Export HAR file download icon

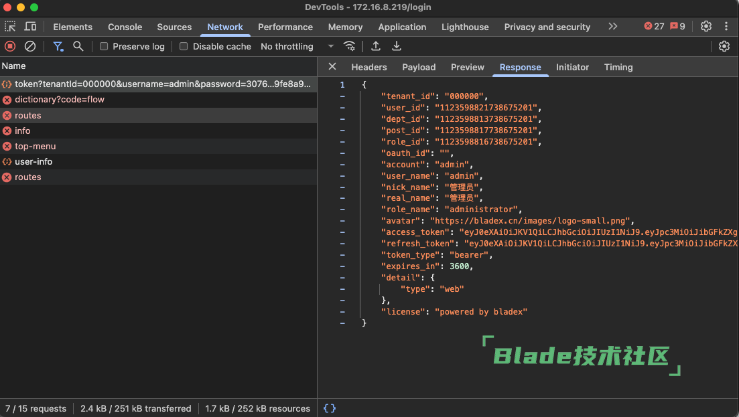coord(397,46)
